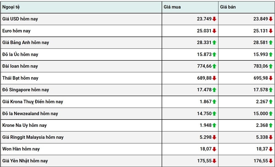Select the Giá Ringgit Malaysia hôm nay row label
275x167 pixels.
33,137
